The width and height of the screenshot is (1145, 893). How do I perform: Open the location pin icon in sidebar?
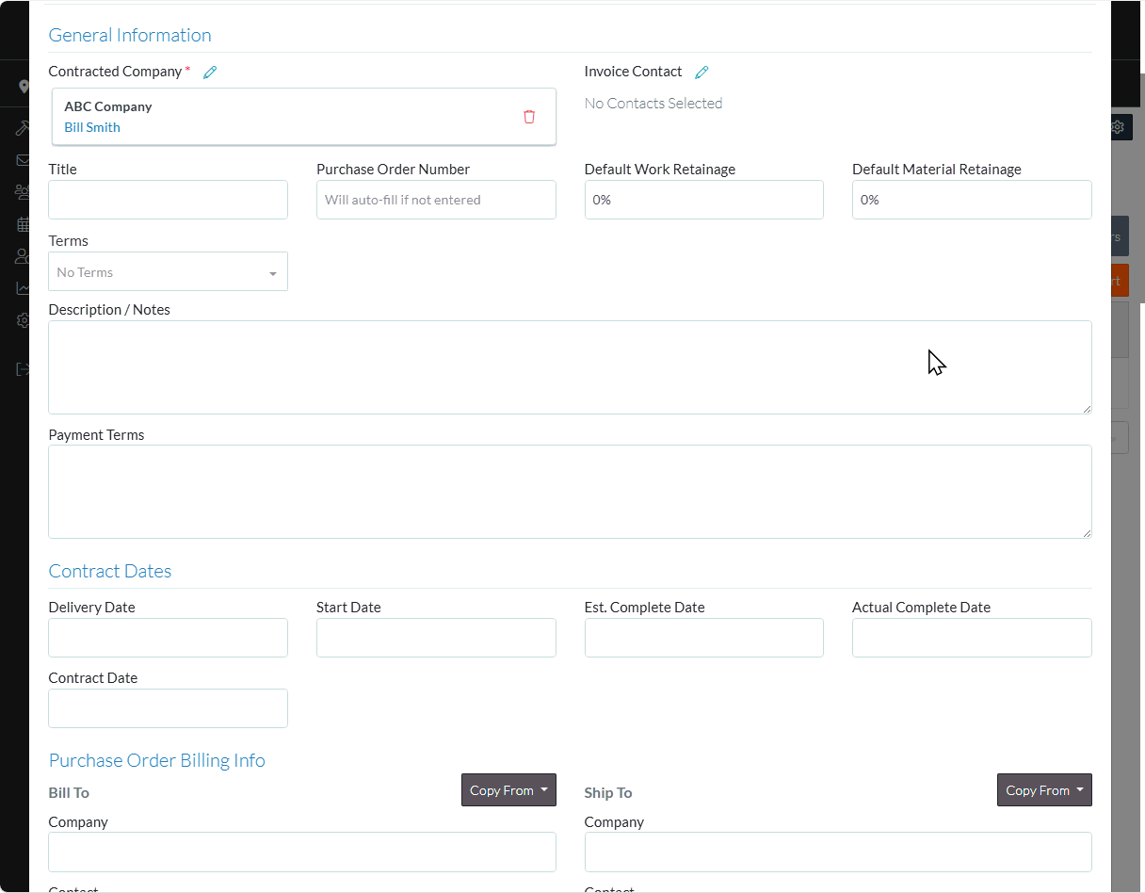click(x=23, y=87)
